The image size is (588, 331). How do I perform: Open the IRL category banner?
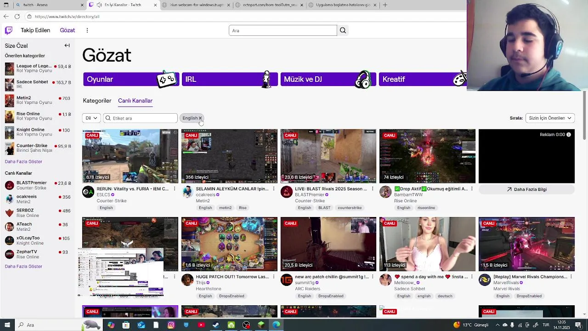click(x=230, y=79)
